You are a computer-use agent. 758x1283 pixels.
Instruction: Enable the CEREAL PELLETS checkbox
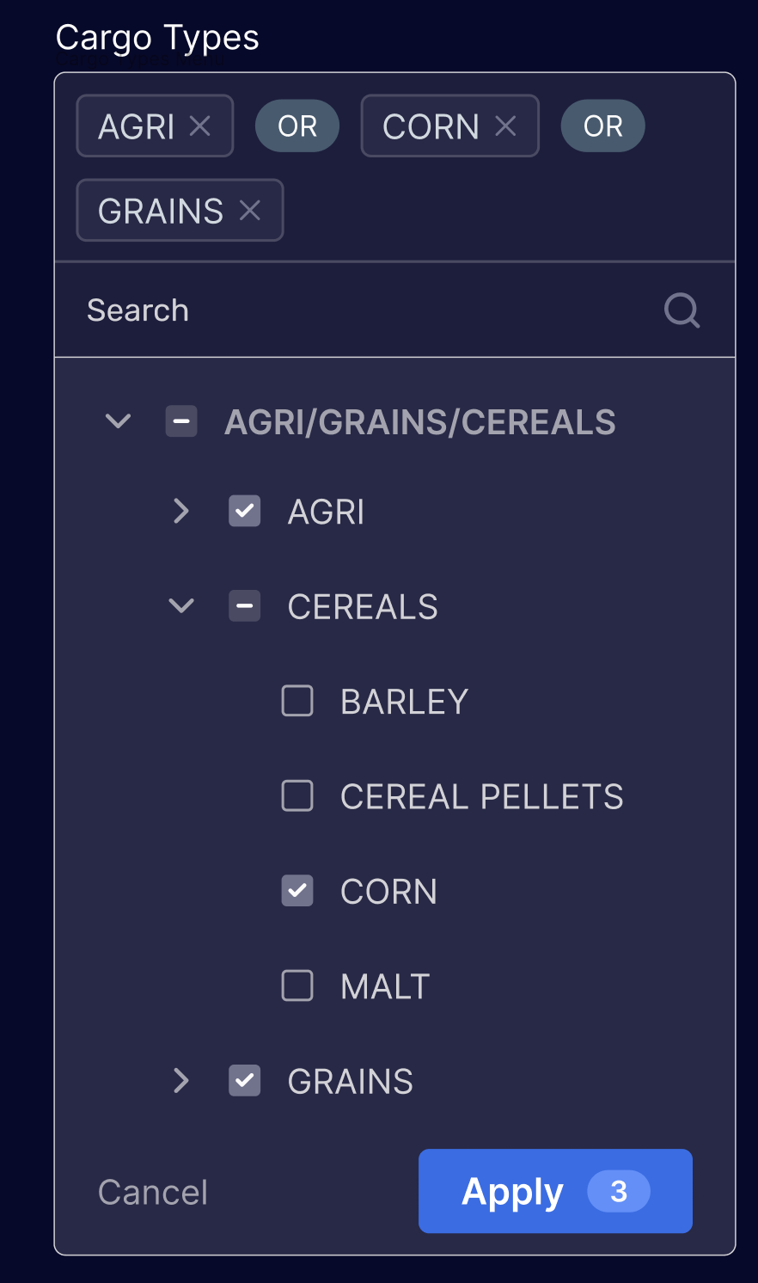tap(297, 796)
